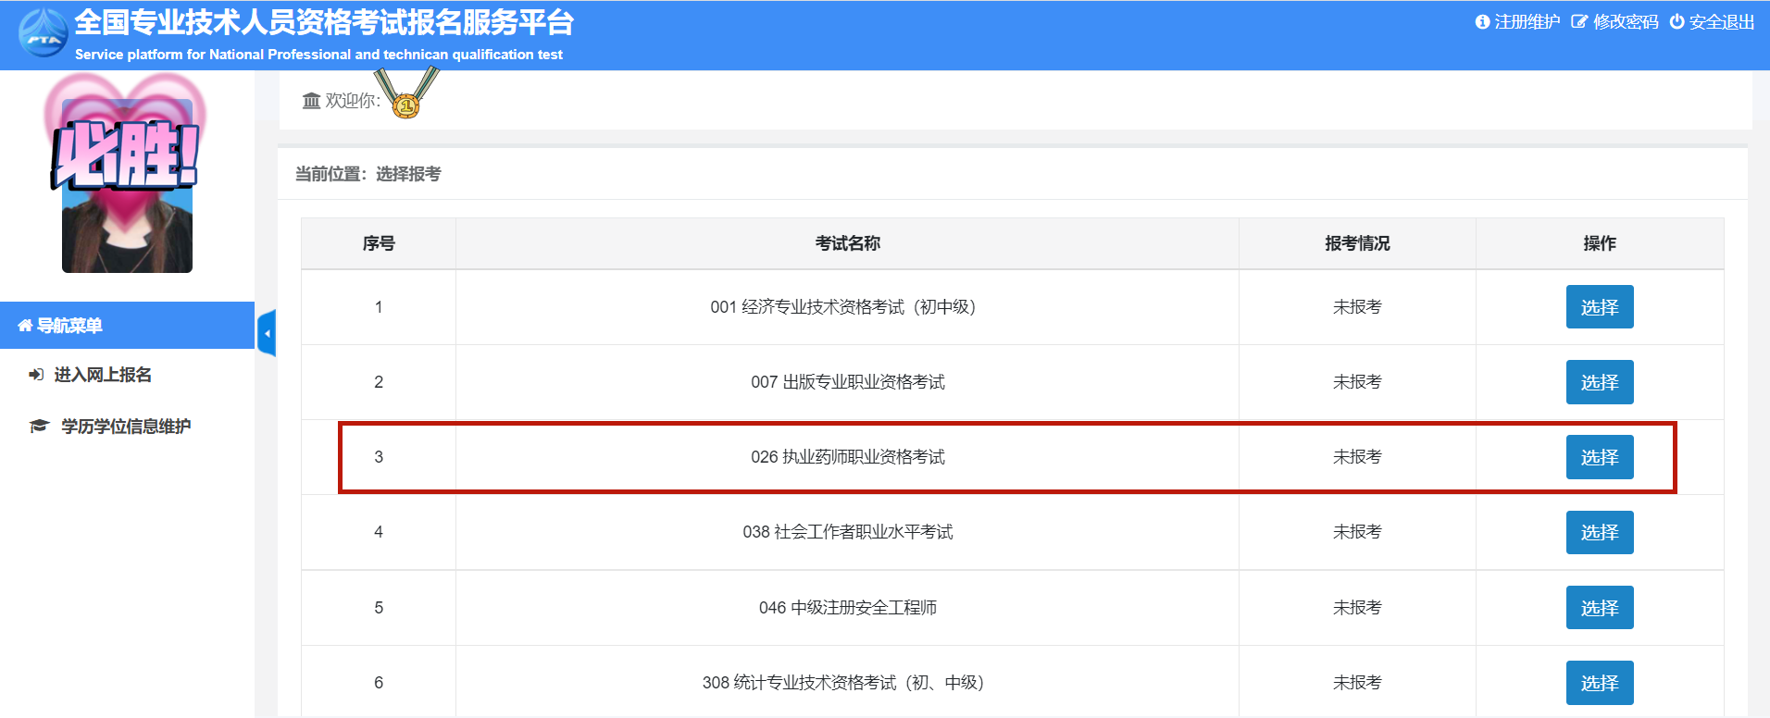This screenshot has width=1770, height=718.
Task: Click graduation cap icon for 学历学位信息维护
Action: point(39,427)
